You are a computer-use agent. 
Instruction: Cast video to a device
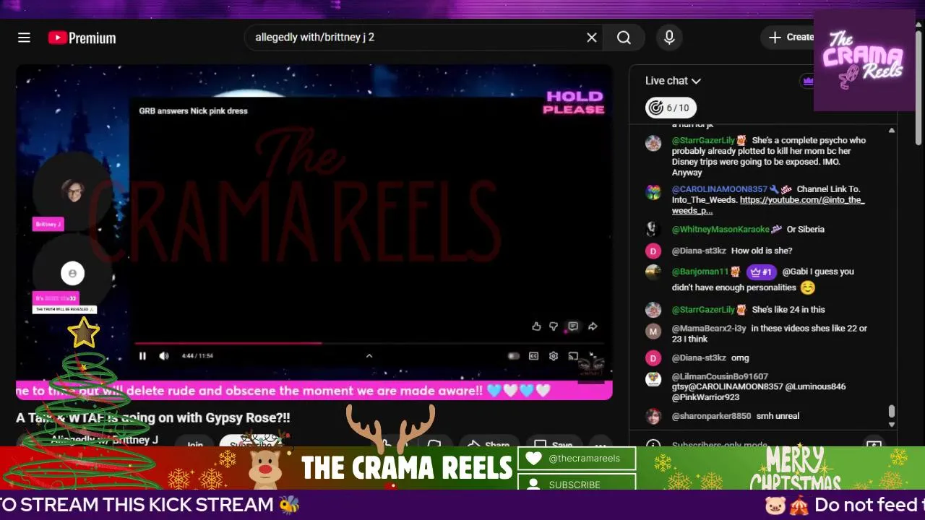(x=573, y=356)
